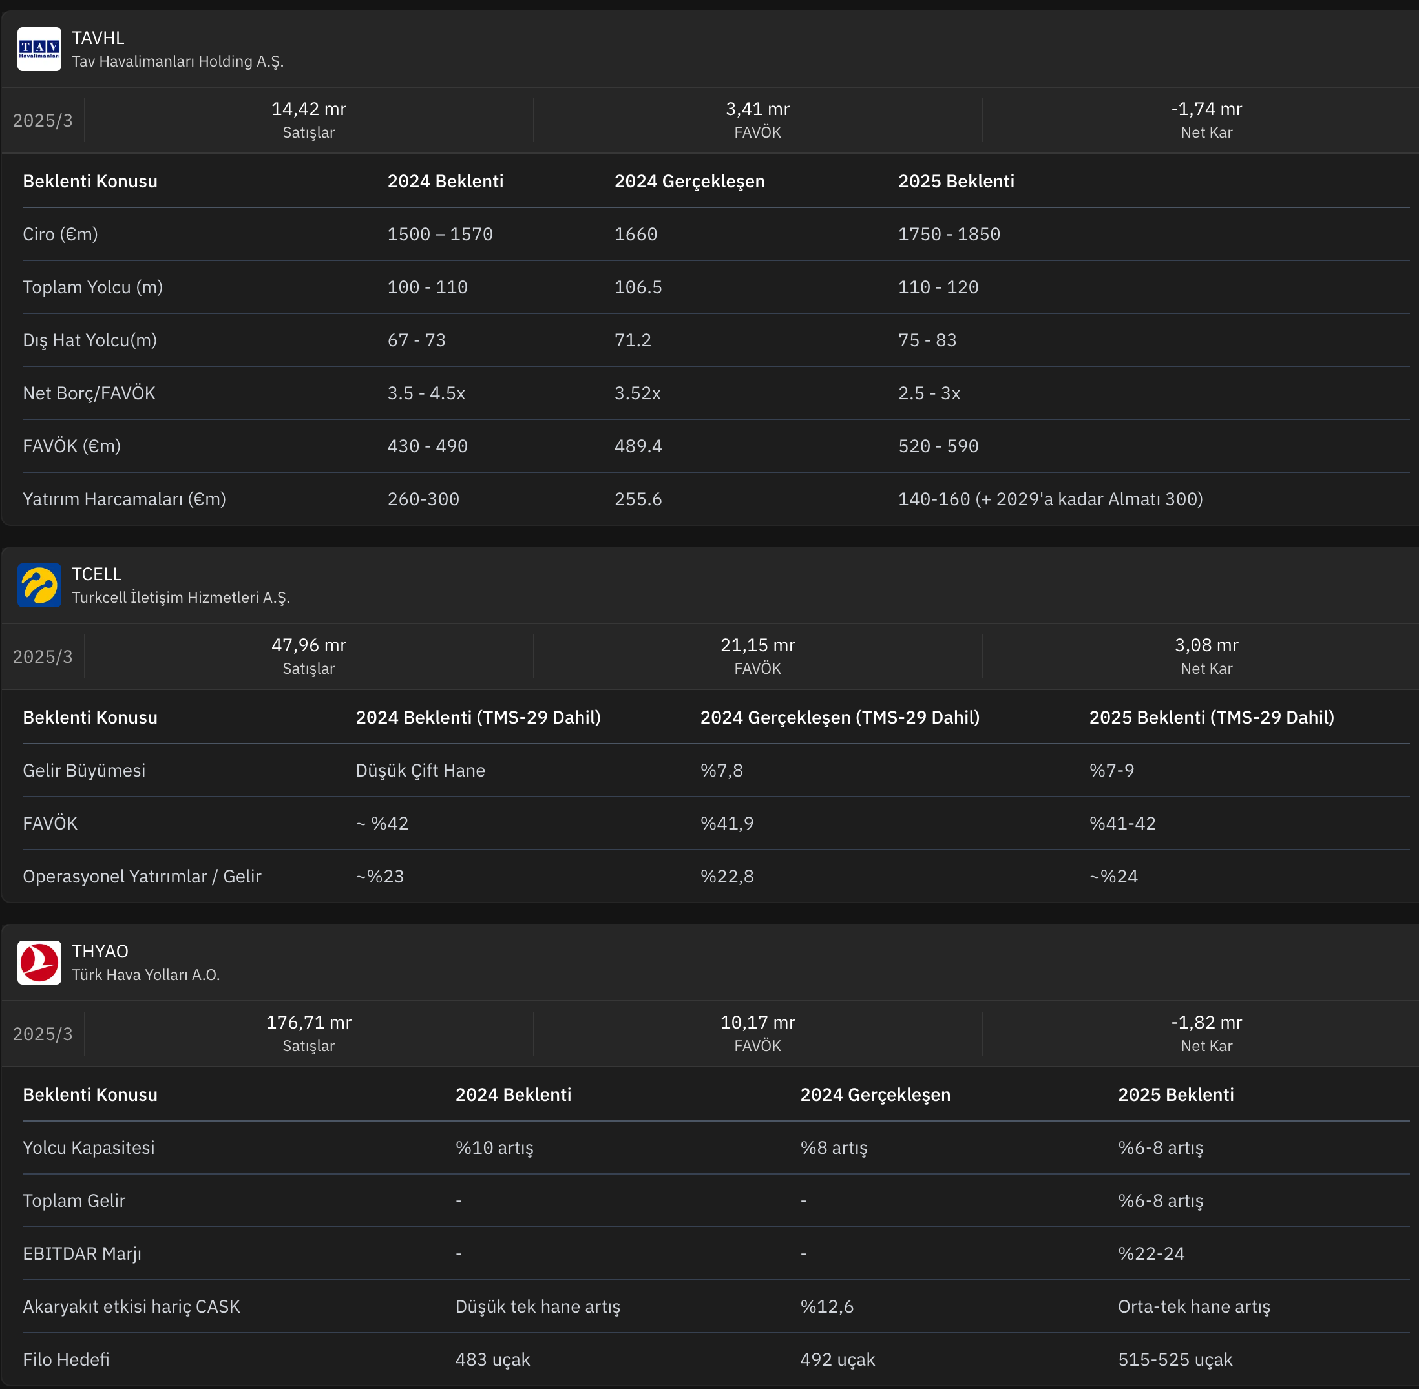Screen dimensions: 1419x1389
Task: Click the 489.4 realized FAVÖK cell
Action: click(638, 446)
